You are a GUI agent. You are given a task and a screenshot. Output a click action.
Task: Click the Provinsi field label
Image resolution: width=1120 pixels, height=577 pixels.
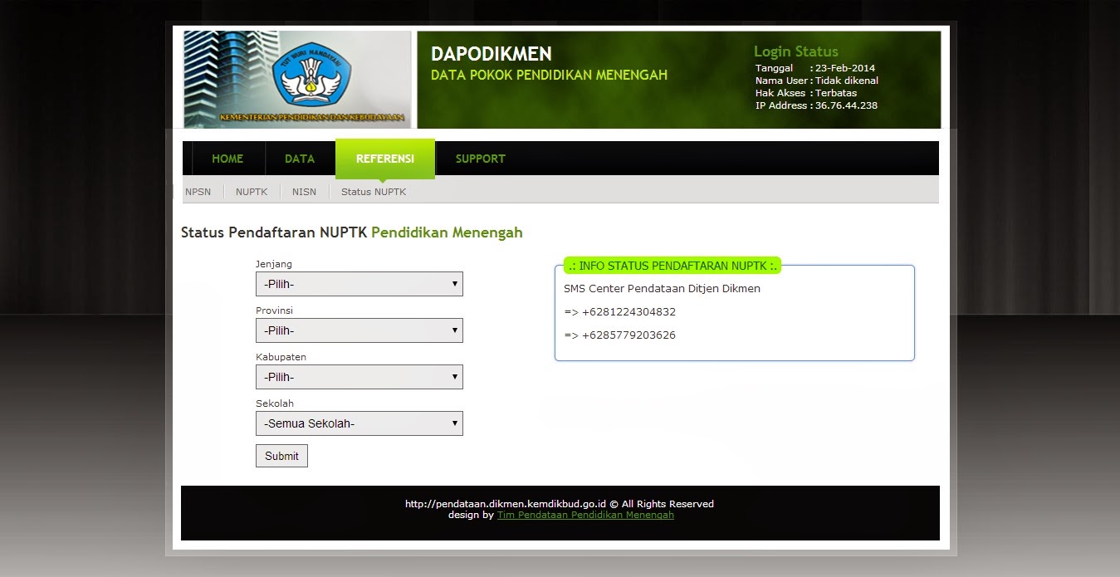tap(274, 311)
